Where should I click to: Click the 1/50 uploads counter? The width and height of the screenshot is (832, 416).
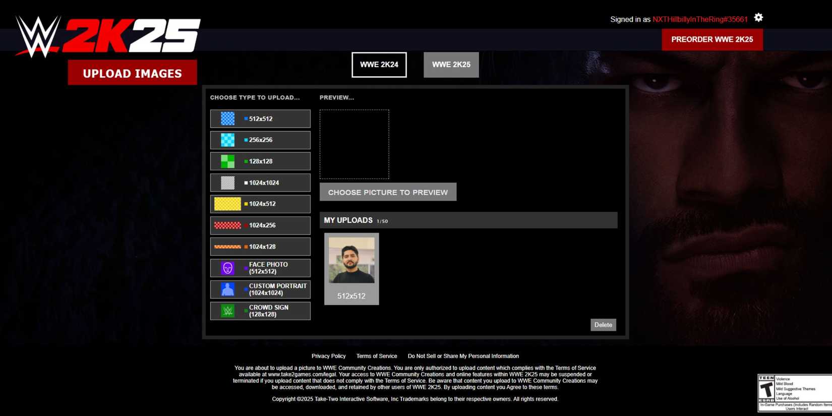coord(382,221)
